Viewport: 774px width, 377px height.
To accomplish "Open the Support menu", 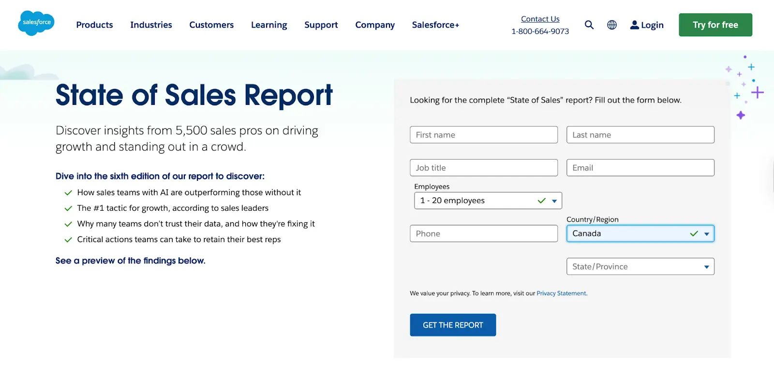I will (321, 25).
